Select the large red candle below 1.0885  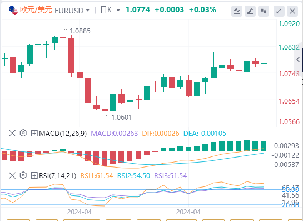[x=72, y=55]
